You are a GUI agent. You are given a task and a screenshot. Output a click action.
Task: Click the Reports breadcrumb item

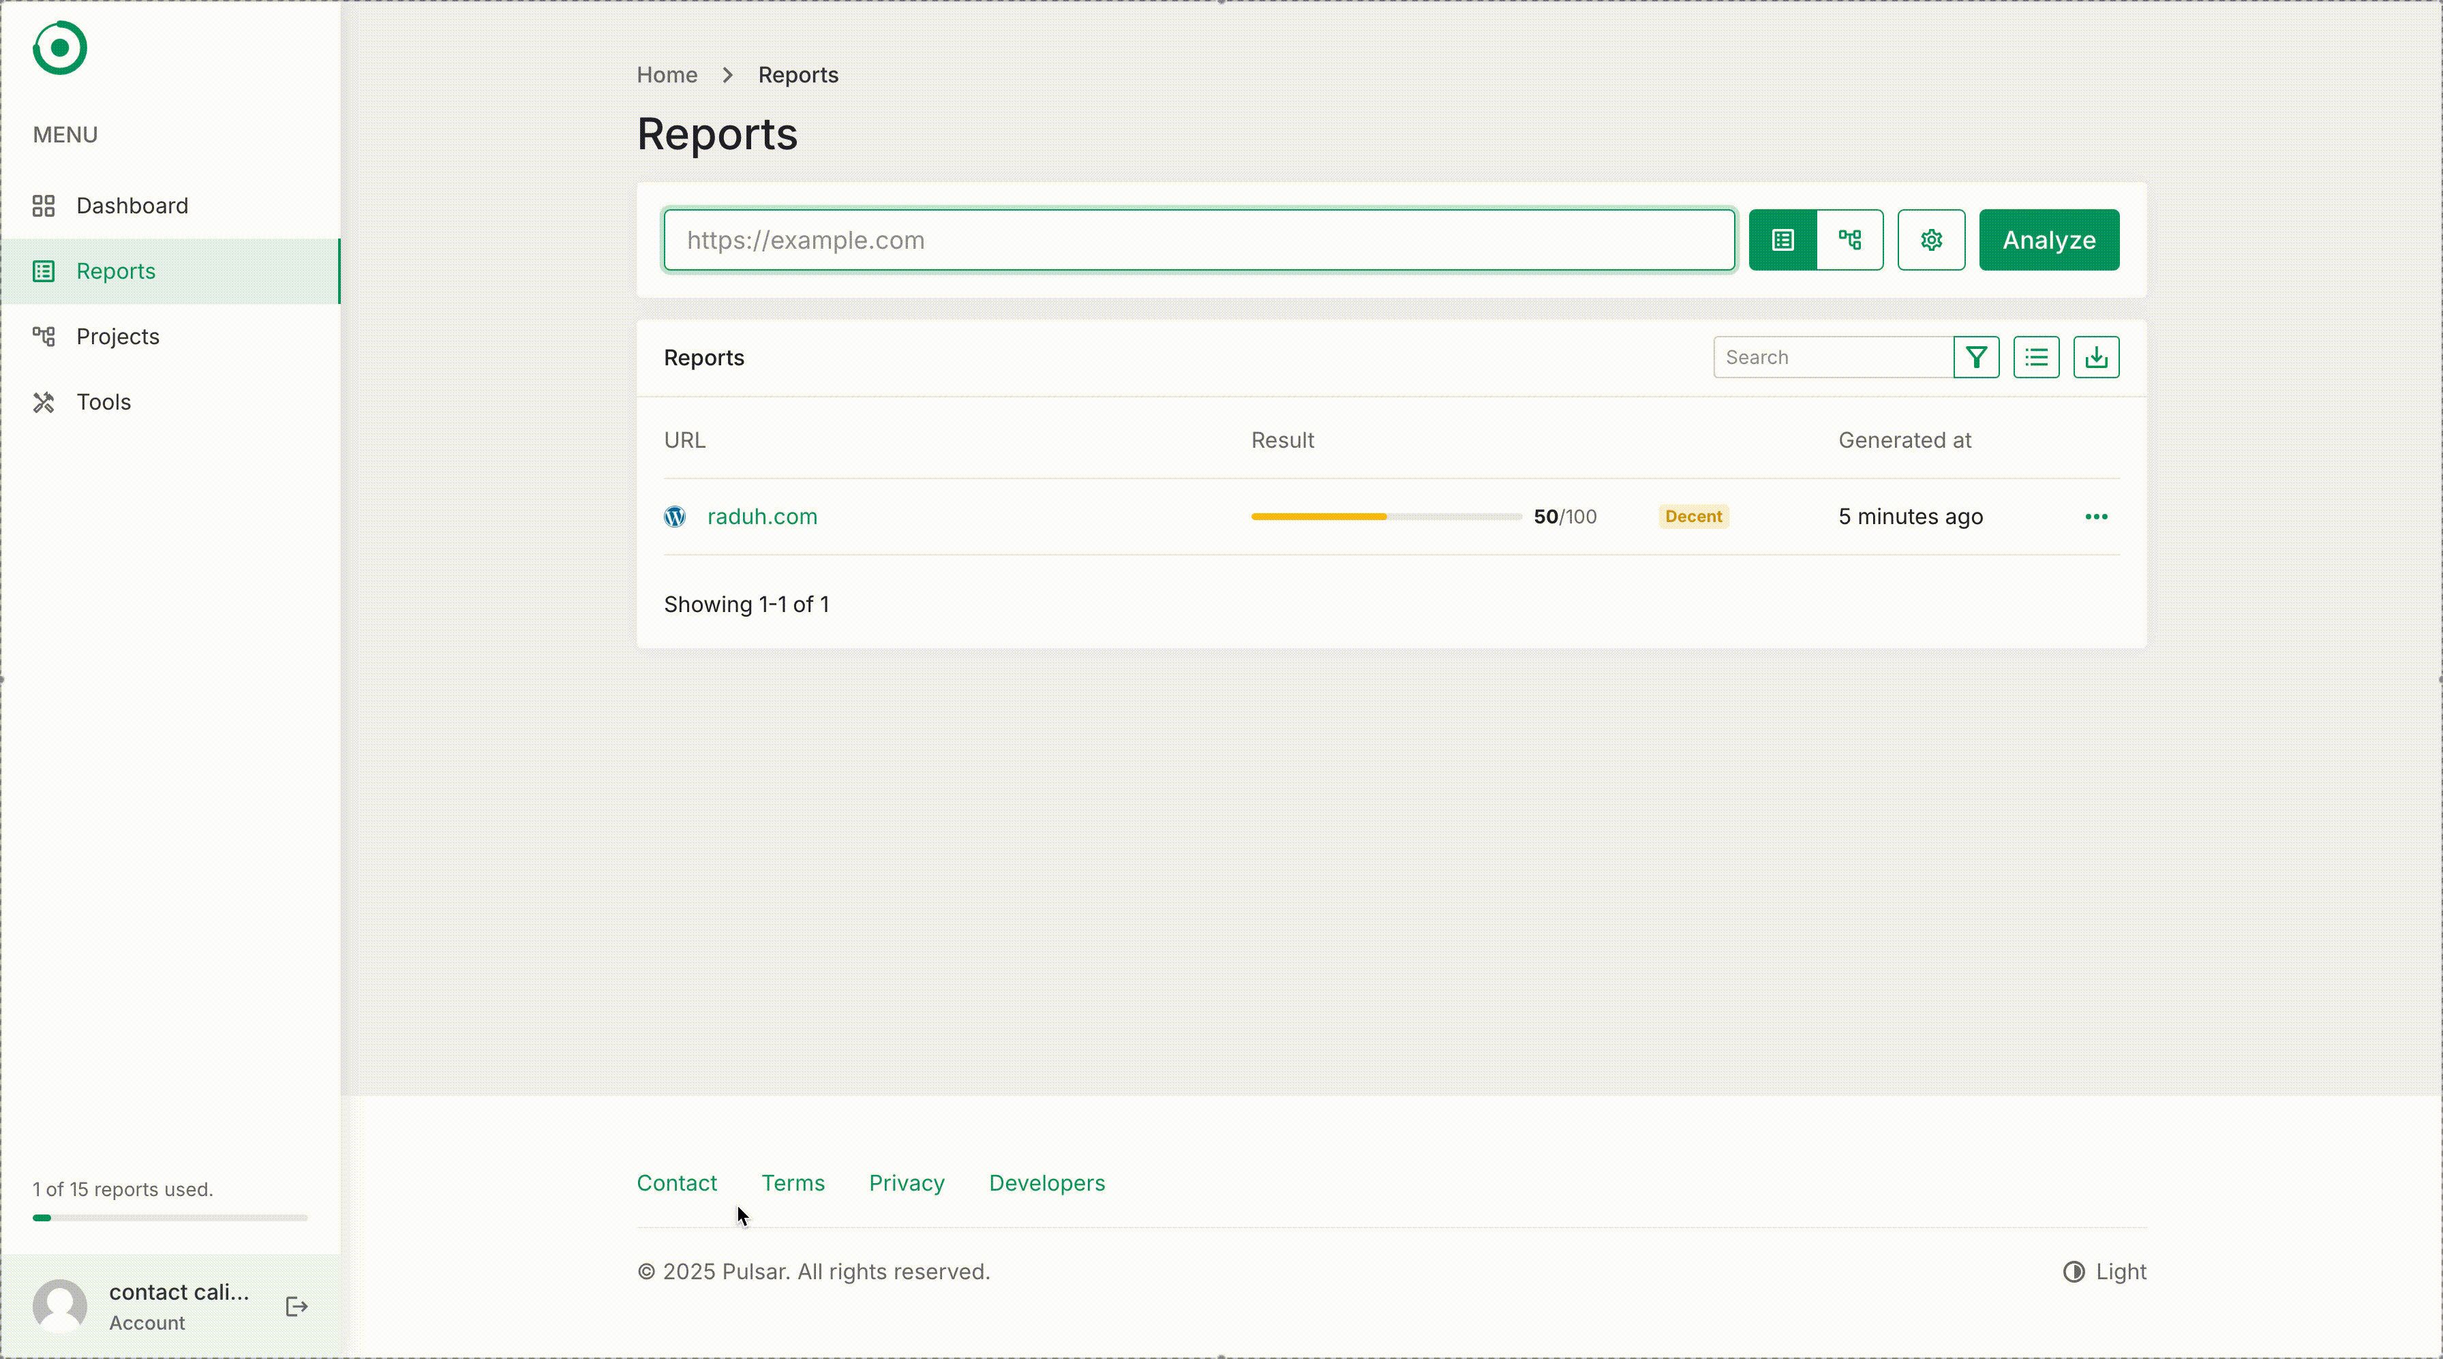click(x=798, y=75)
